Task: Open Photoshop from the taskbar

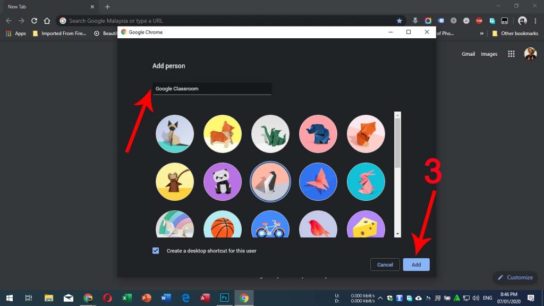Action: click(x=225, y=297)
